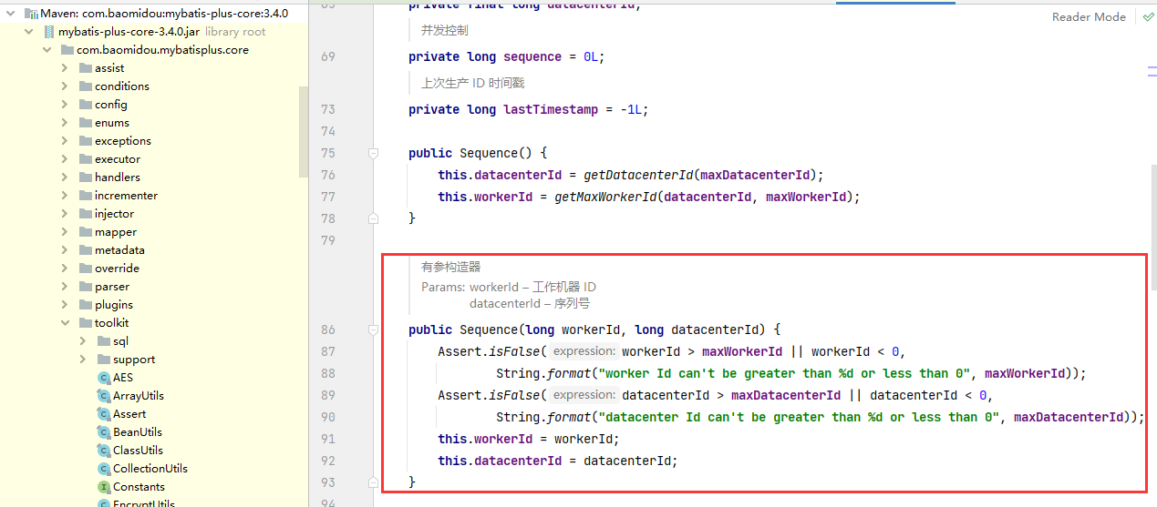The width and height of the screenshot is (1157, 507).
Task: Expand the assist package
Action: pyautogui.click(x=65, y=68)
